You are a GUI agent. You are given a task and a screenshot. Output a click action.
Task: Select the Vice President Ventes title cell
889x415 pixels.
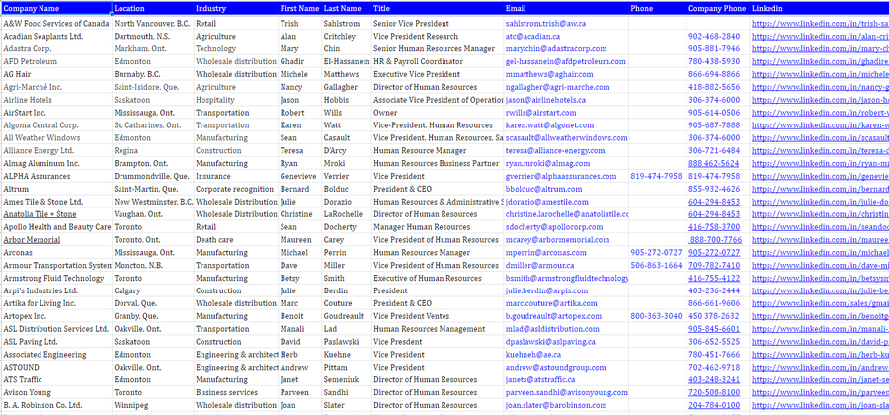tap(438, 316)
